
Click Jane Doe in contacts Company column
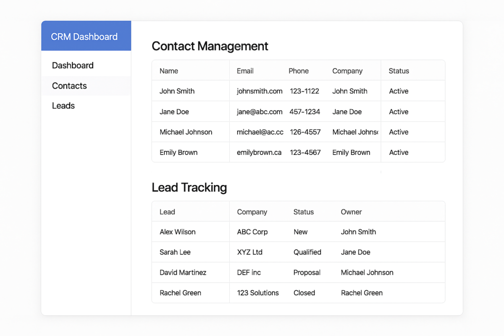pyautogui.click(x=347, y=112)
